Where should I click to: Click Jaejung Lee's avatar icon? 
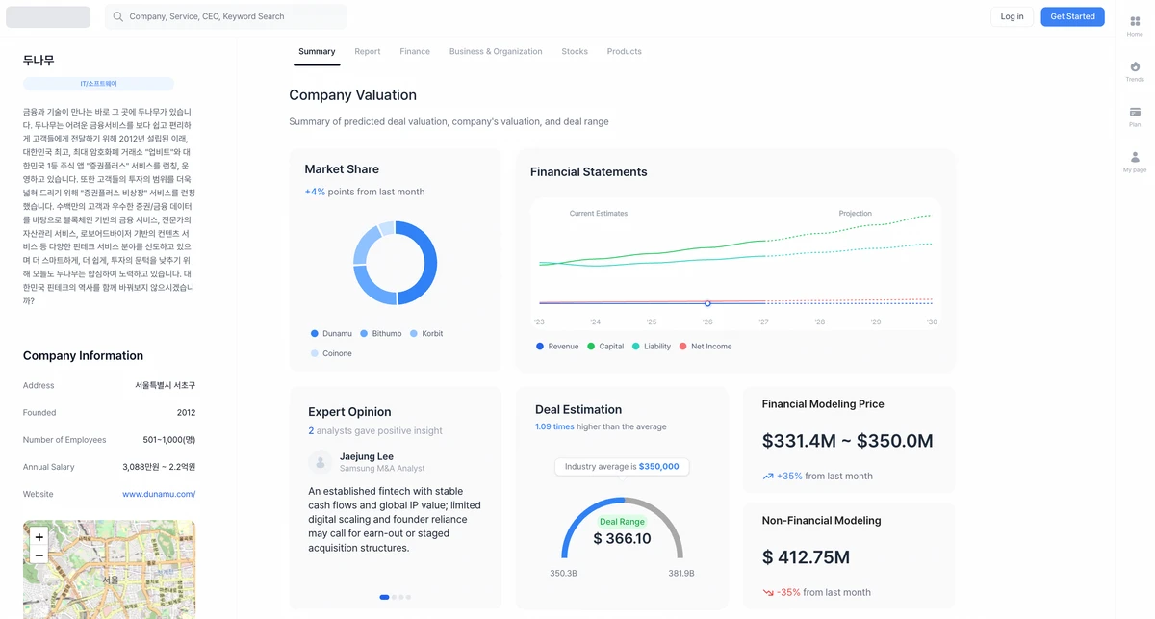click(x=321, y=462)
